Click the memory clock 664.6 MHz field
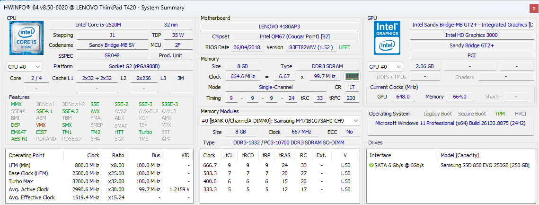This screenshot has height=205, width=539. click(x=243, y=76)
